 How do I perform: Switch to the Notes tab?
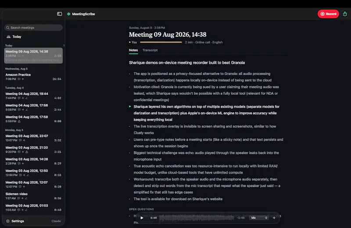click(133, 50)
